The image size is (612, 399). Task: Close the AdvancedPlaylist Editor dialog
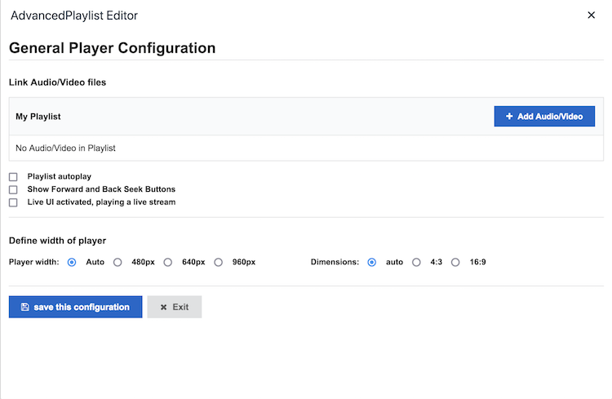591,16
